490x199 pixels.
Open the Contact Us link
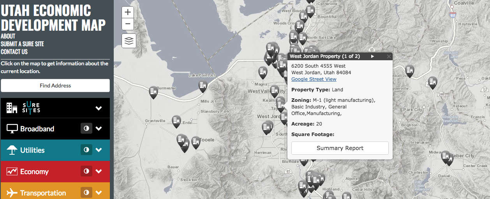click(14, 52)
